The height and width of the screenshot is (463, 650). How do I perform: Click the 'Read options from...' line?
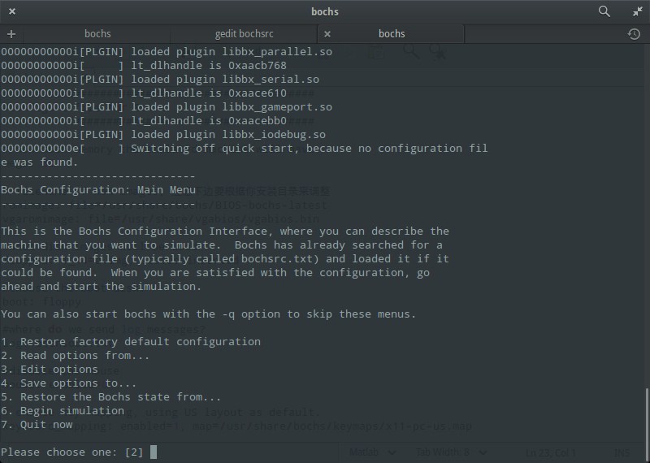[76, 356]
